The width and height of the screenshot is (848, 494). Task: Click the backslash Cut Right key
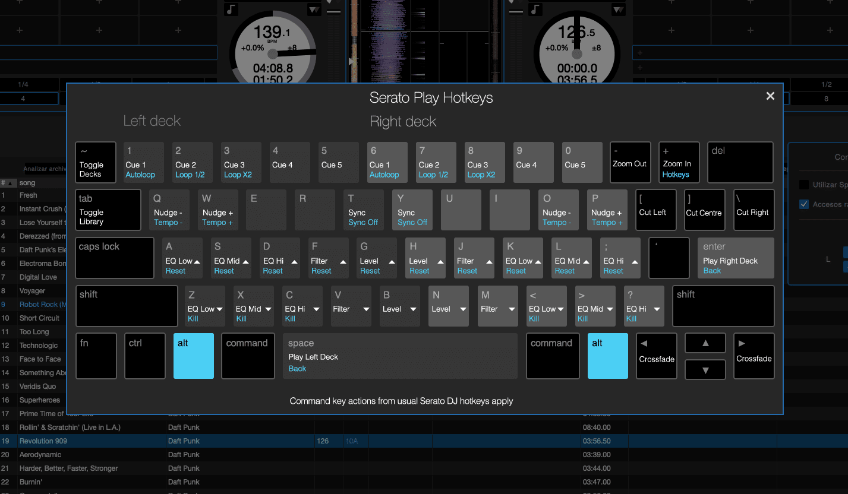pyautogui.click(x=754, y=210)
